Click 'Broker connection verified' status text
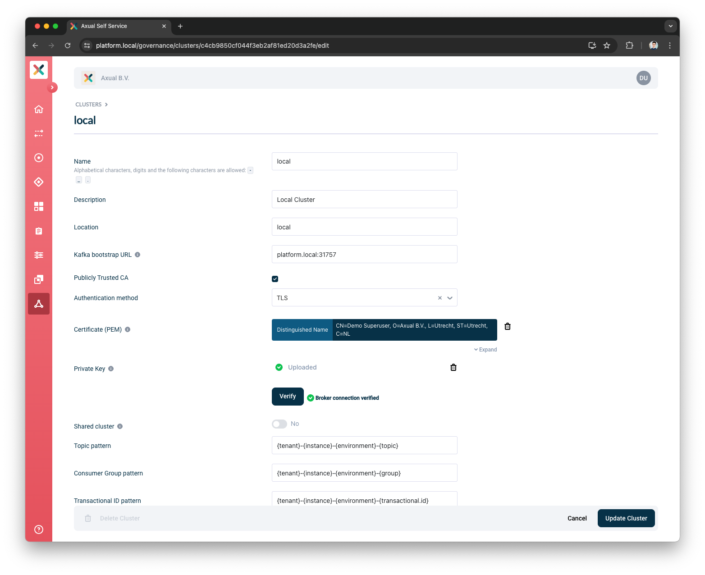This screenshot has height=575, width=705. 347,398
